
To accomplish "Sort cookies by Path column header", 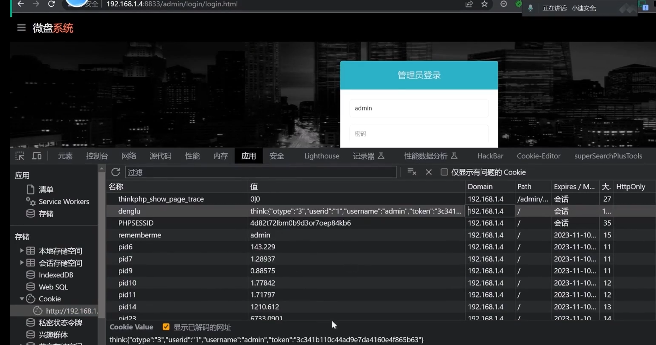I will (x=533, y=186).
